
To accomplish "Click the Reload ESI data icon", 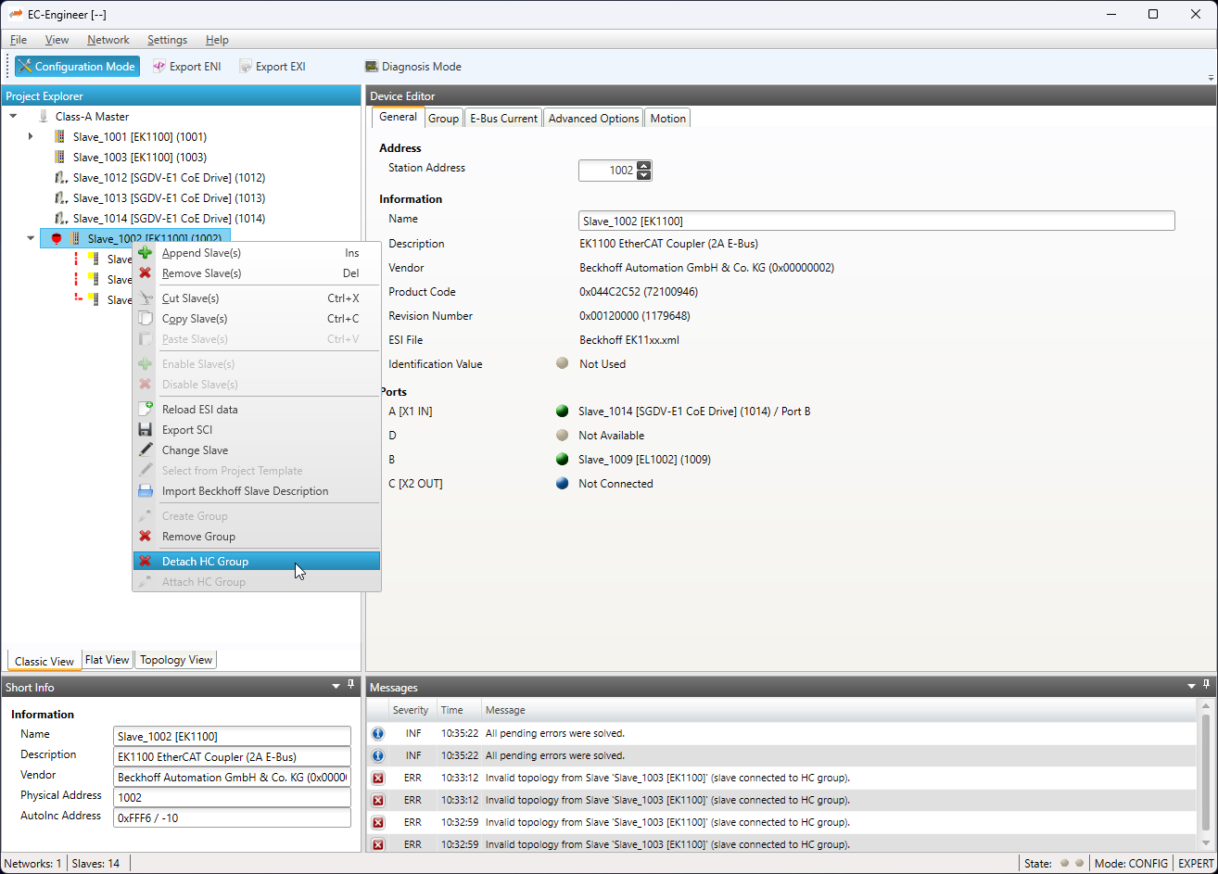I will (145, 409).
